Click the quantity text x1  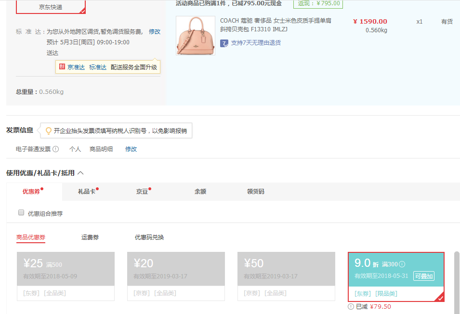[420, 22]
